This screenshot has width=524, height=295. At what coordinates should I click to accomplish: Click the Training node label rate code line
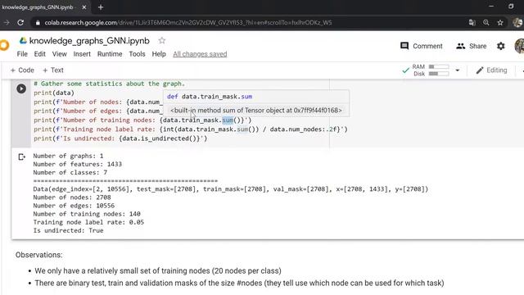[191, 129]
